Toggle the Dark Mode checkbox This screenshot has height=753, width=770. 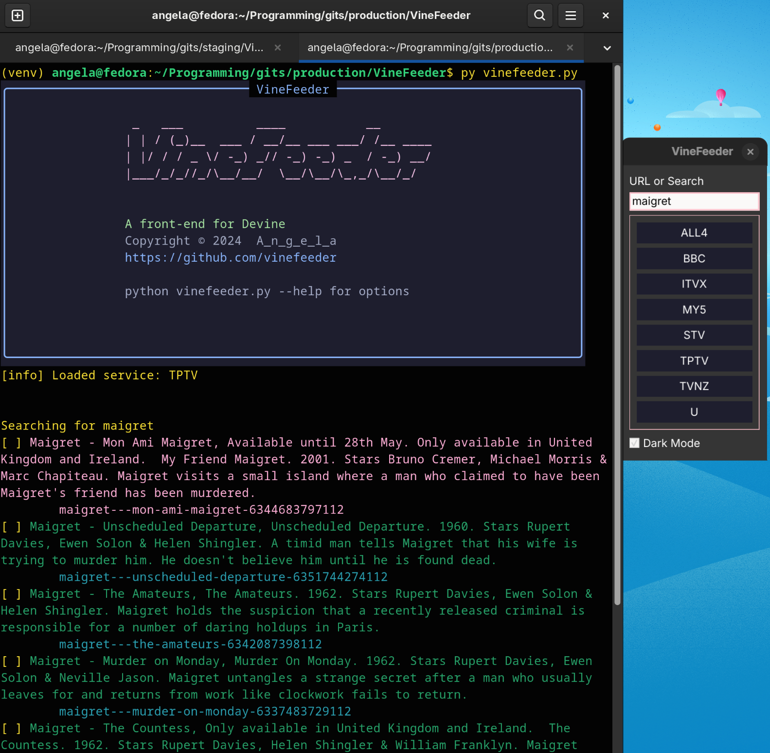point(634,443)
